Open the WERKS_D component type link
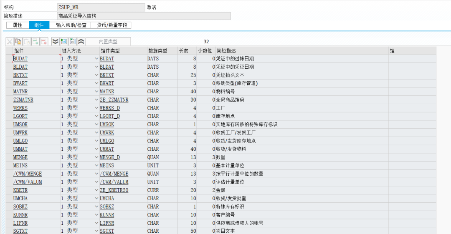Screen dimensions: 451x234 [109, 108]
